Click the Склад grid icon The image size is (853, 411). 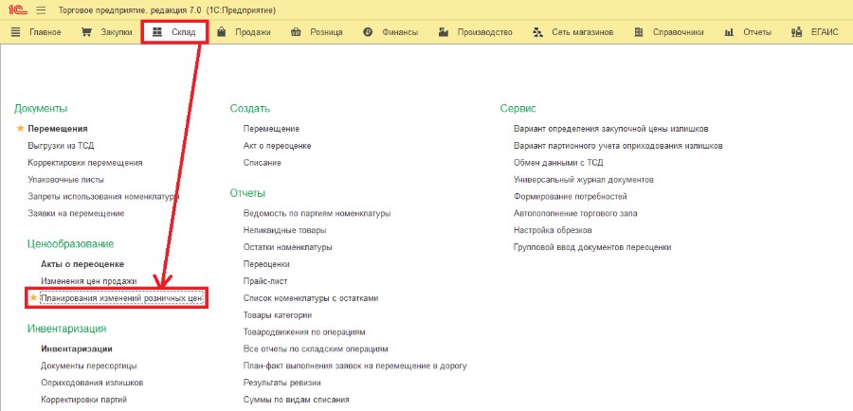pyautogui.click(x=157, y=32)
